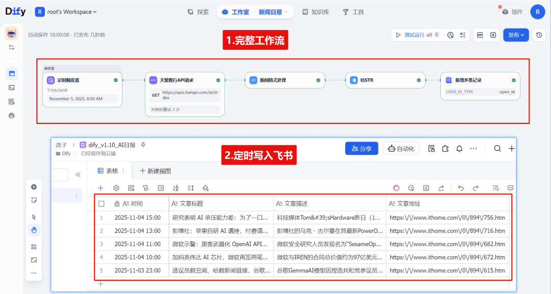Select the pointer tool in the canvas palette
Image resolution: width=551 pixels, height=294 pixels.
click(x=34, y=217)
